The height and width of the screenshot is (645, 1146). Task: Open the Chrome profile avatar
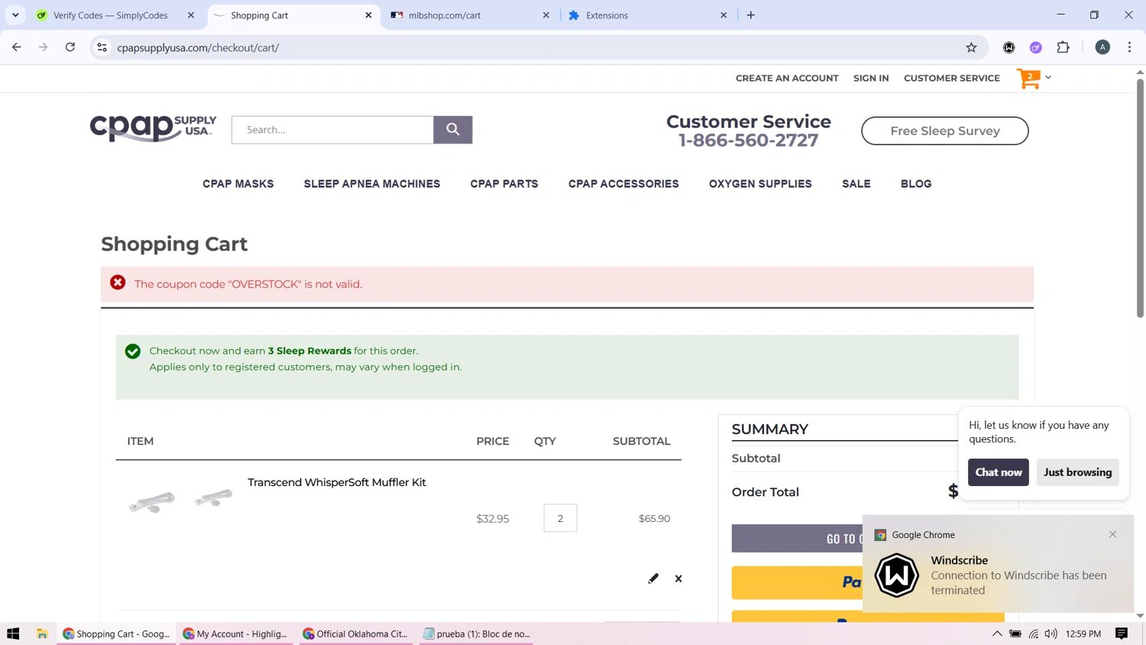click(x=1102, y=47)
